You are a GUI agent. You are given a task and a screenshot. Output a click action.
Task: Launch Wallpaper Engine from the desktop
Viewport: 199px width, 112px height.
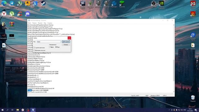tap(193, 35)
